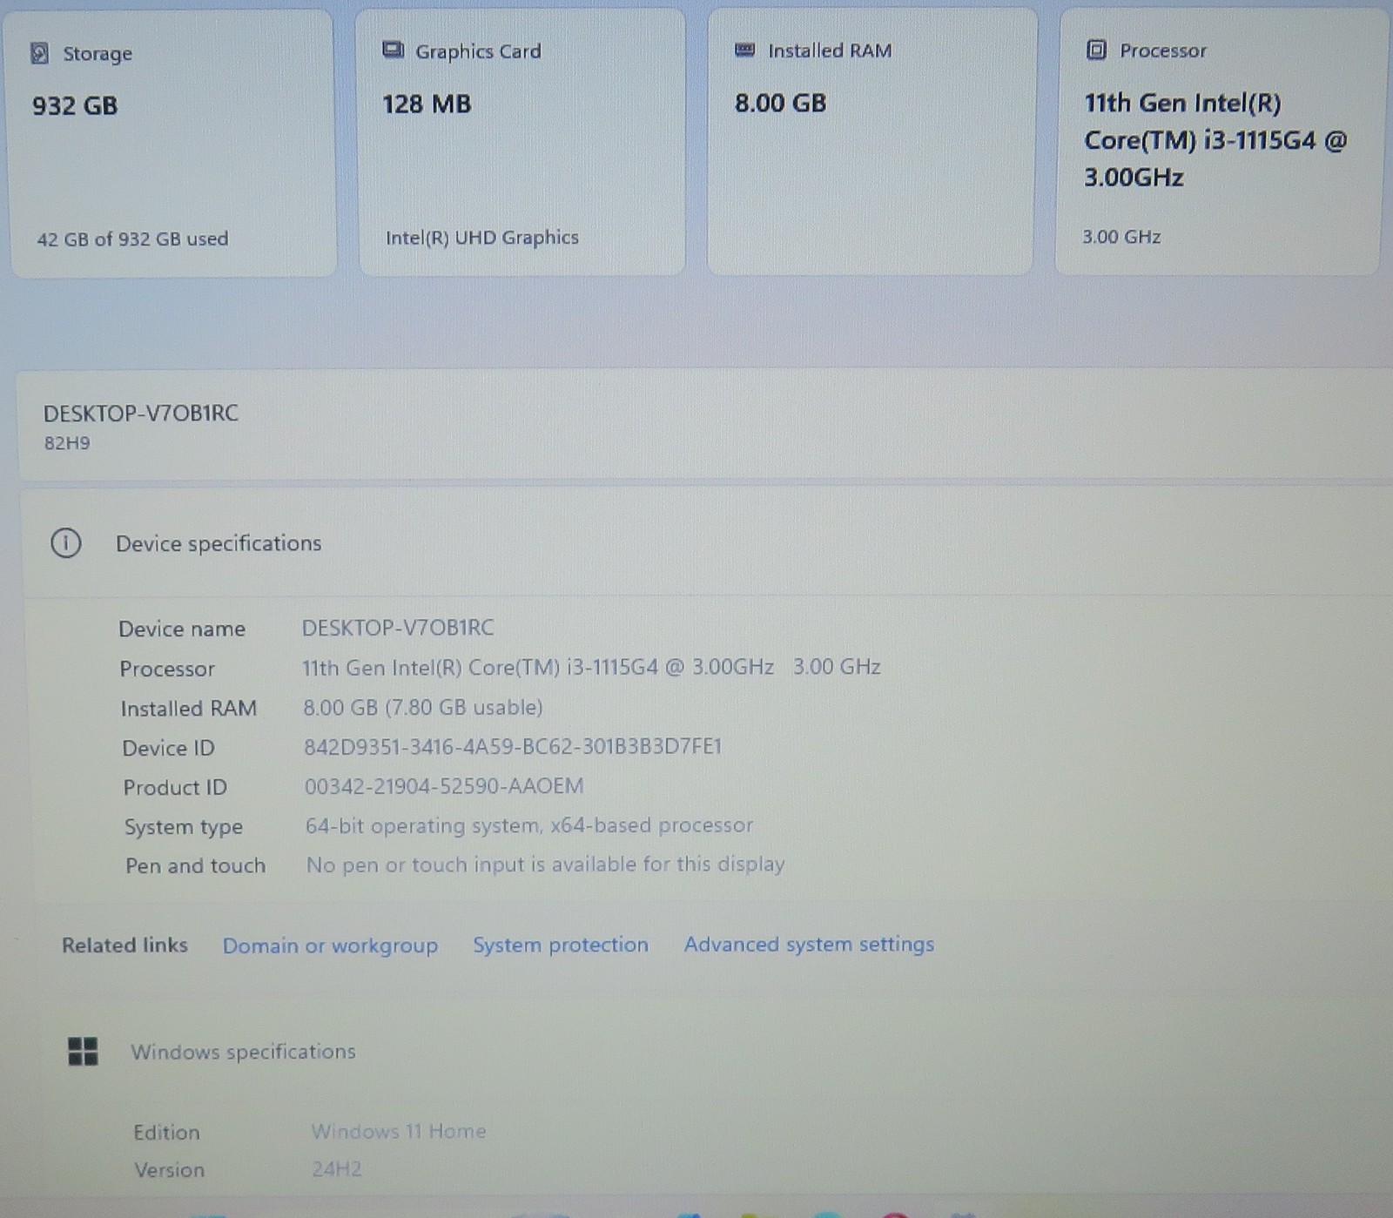The width and height of the screenshot is (1393, 1218).
Task: Click the Graphics Card monitor icon
Action: coord(394,50)
